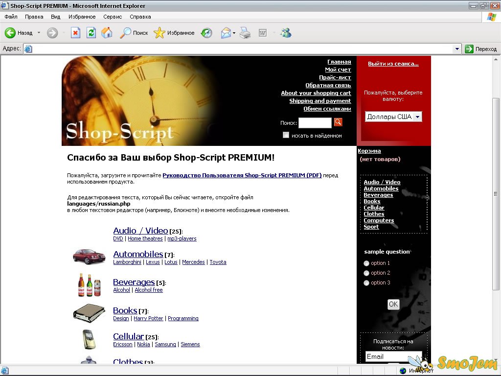Click the Internet zone globe in status bar

click(x=403, y=371)
